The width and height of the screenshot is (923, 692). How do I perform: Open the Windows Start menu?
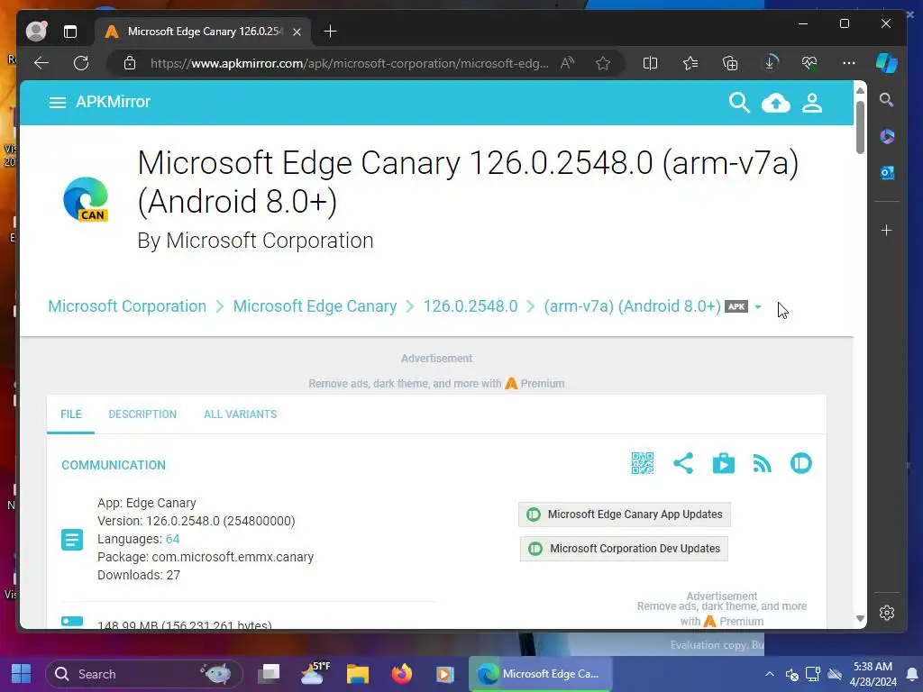click(x=22, y=674)
